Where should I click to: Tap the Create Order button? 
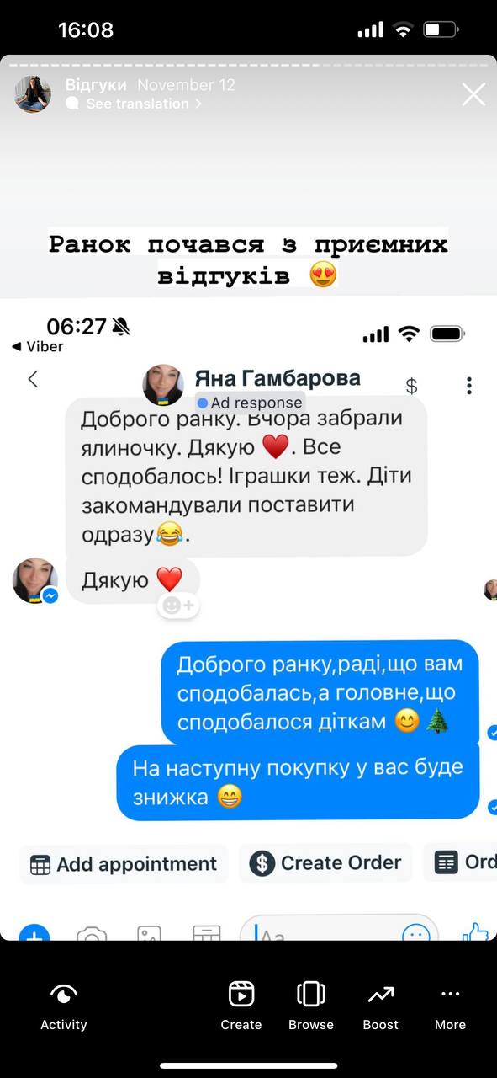tap(325, 863)
